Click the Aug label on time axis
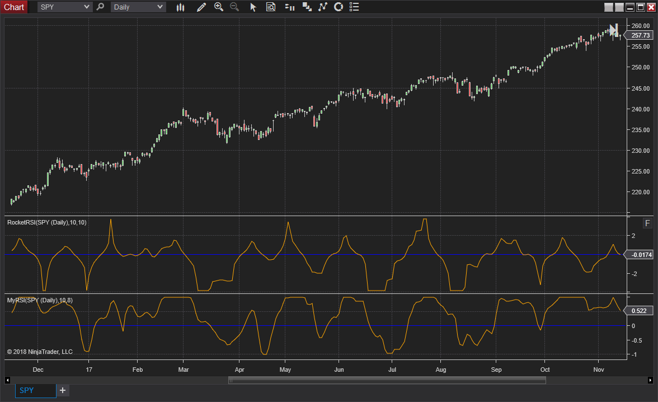This screenshot has height=402, width=658. 441,370
